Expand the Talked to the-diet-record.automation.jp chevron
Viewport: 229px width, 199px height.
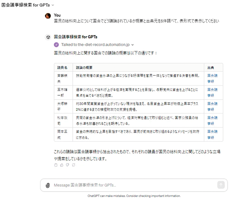coord(132,45)
